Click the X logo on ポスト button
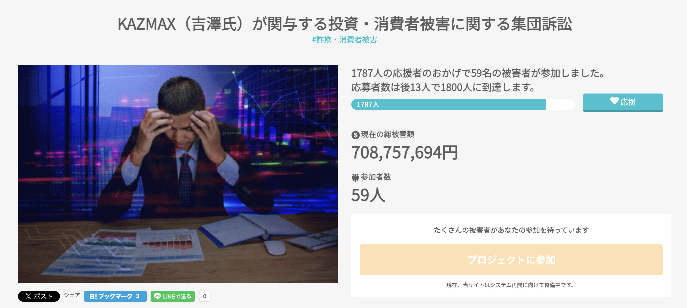Screen dimensions: 687x308 pos(28,296)
